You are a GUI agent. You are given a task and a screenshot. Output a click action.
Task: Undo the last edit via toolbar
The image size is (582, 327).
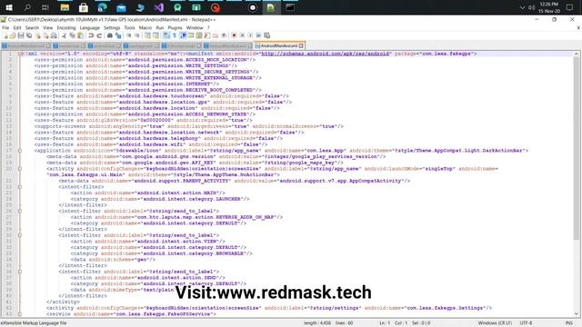pyautogui.click(x=91, y=35)
